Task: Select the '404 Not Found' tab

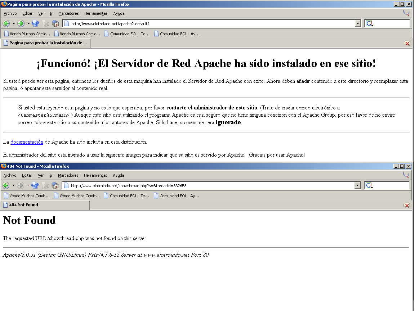Action: coord(45,205)
